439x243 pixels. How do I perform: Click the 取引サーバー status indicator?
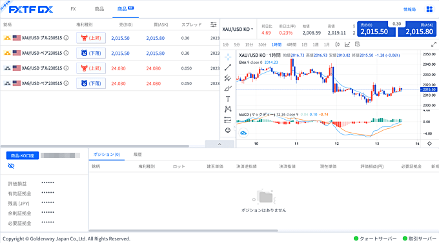(x=420, y=238)
